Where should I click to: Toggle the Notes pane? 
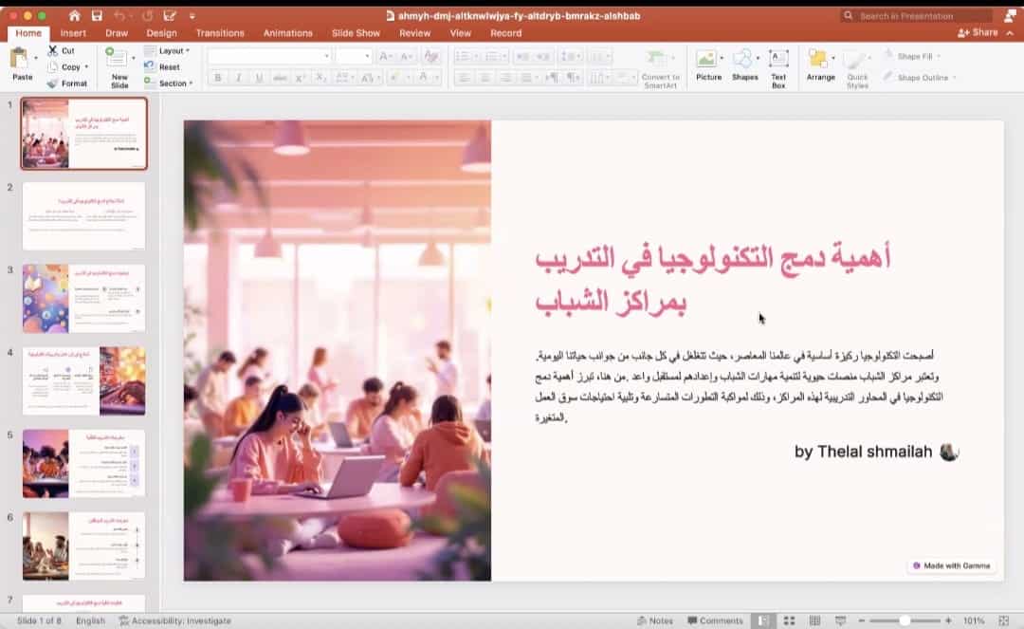coord(653,620)
